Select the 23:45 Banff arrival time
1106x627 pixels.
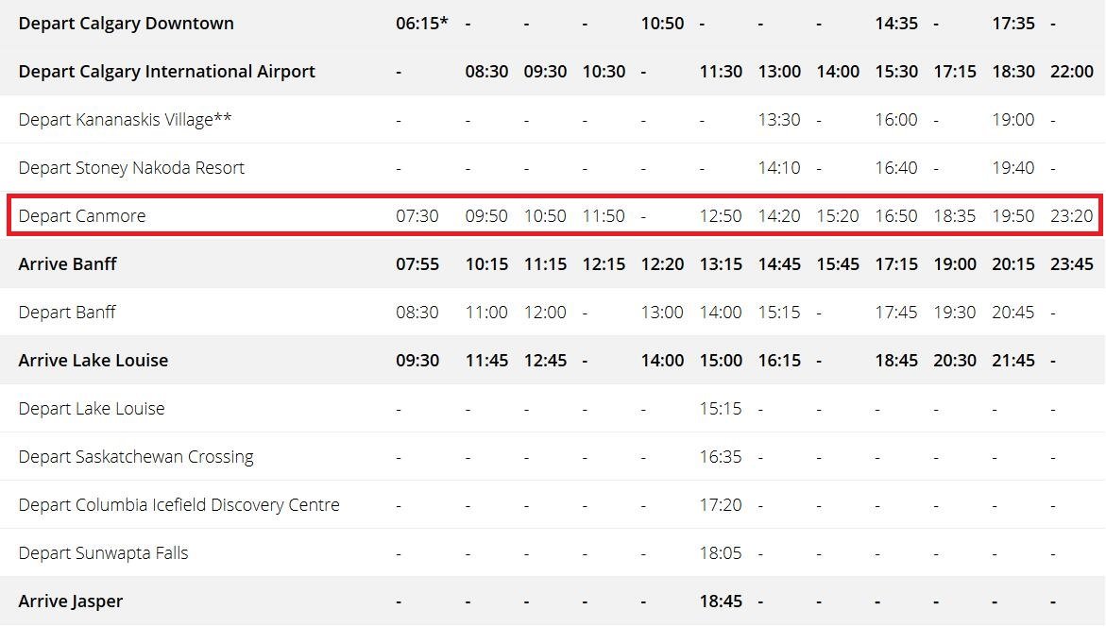tap(1071, 264)
